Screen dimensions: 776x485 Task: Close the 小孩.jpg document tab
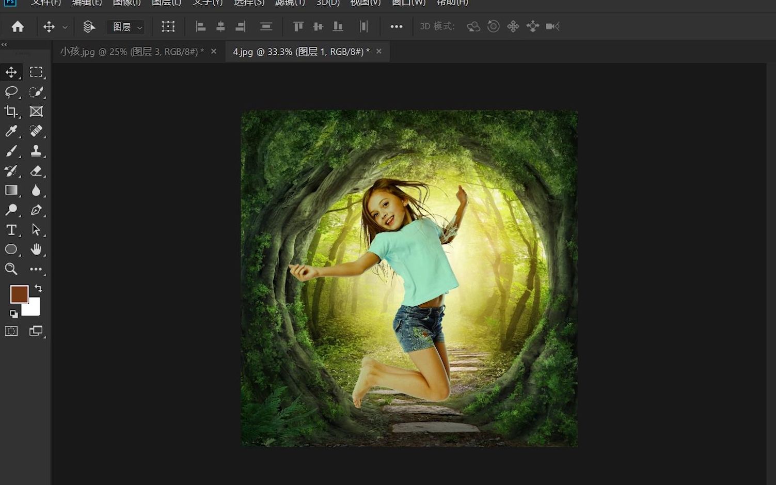coord(214,52)
